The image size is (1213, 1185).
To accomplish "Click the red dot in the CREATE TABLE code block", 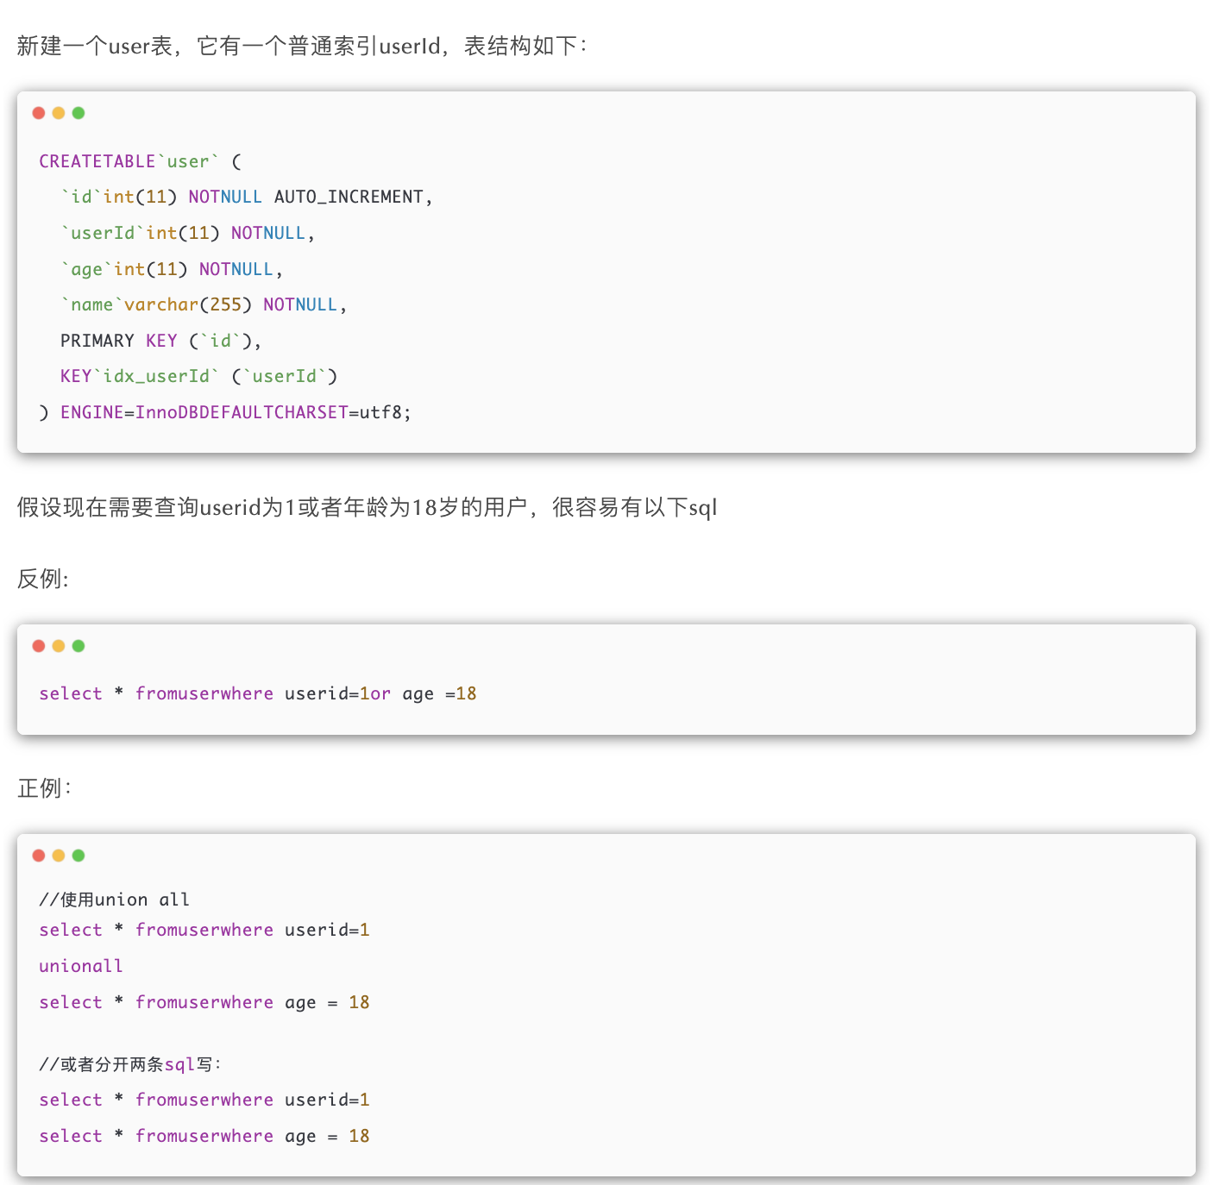I will click(x=39, y=113).
